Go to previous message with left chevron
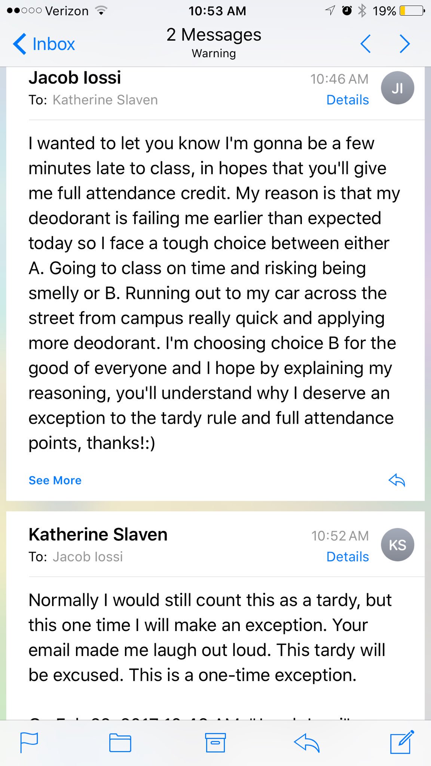Screen dimensions: 431x766 (366, 44)
